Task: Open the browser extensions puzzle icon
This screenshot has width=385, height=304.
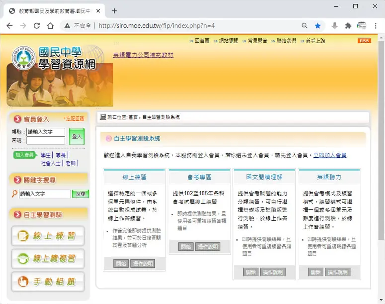Action: coord(348,25)
